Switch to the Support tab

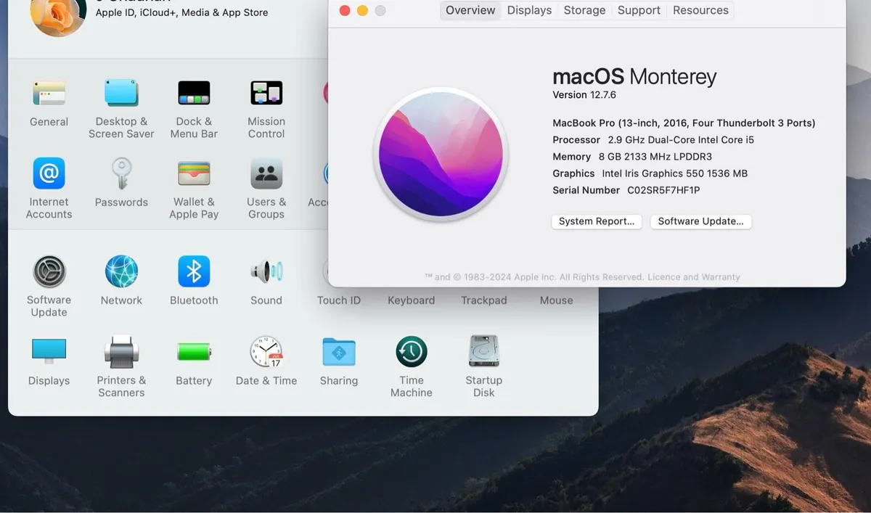pos(639,10)
